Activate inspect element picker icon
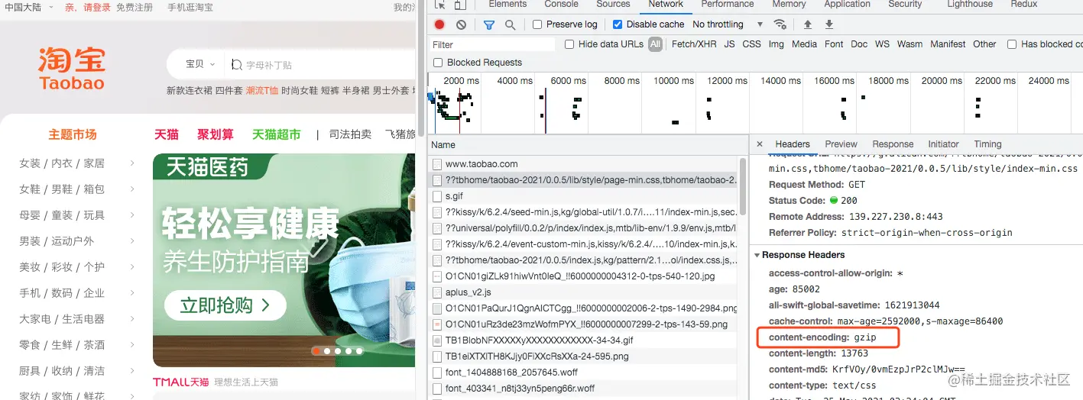This screenshot has width=1083, height=400. 439,5
